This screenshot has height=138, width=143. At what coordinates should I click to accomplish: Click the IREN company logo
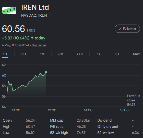tap(9, 10)
